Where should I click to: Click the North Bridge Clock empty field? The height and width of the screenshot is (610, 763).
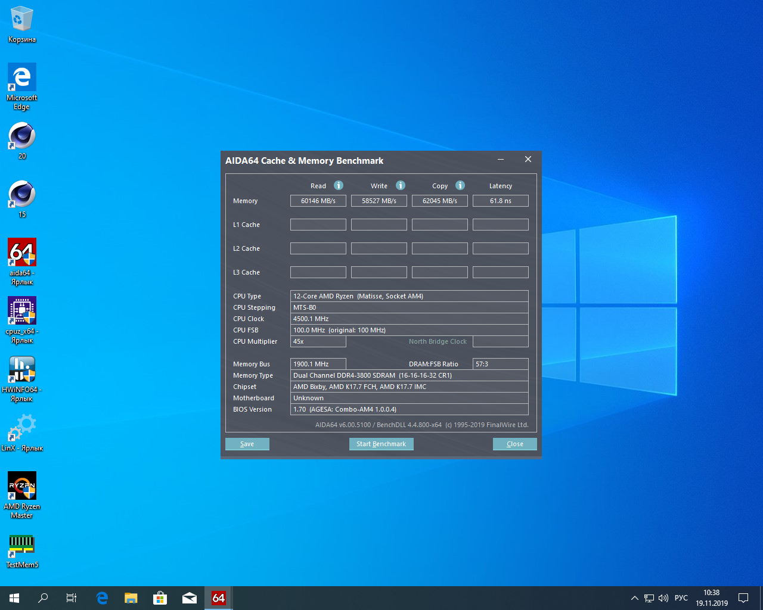click(501, 341)
